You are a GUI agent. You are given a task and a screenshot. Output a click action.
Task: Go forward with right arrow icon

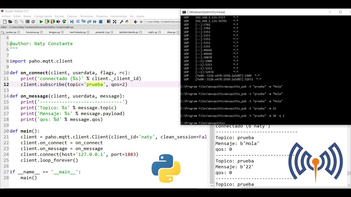click(141, 22)
